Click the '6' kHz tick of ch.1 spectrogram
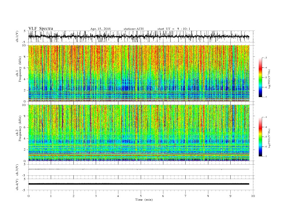 click(25, 68)
